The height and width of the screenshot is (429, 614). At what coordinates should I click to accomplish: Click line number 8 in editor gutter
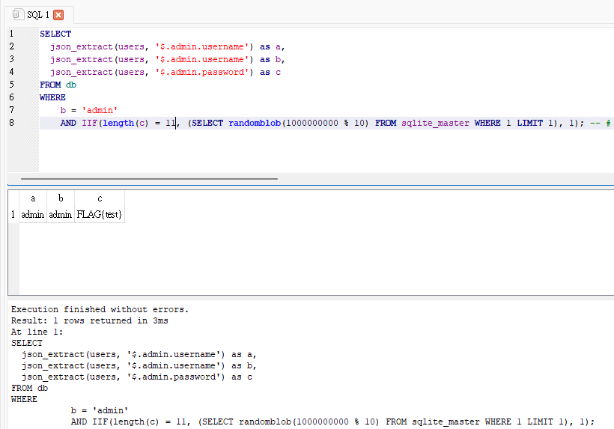(x=12, y=123)
